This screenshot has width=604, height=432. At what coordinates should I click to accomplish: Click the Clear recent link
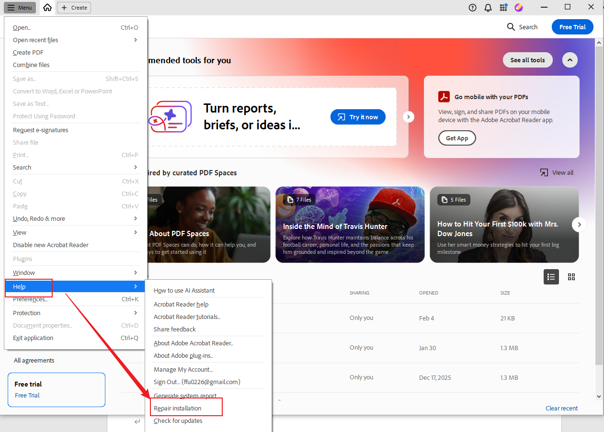point(561,408)
